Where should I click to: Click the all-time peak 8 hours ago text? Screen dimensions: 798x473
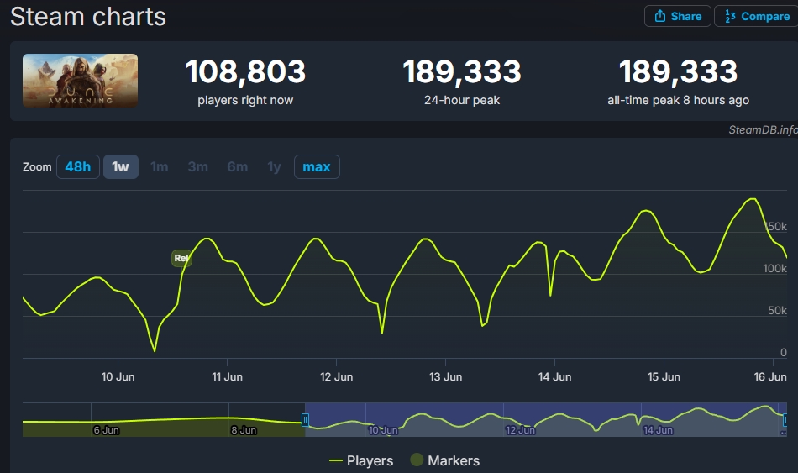(x=679, y=100)
